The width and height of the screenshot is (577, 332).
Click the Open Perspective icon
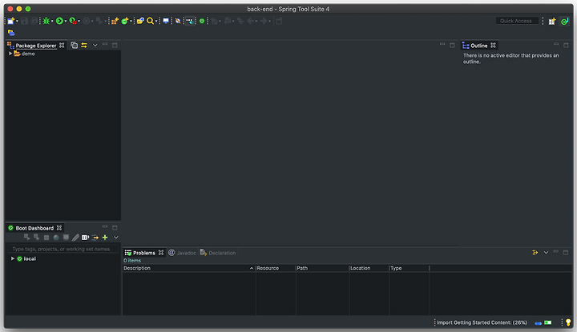coord(552,22)
